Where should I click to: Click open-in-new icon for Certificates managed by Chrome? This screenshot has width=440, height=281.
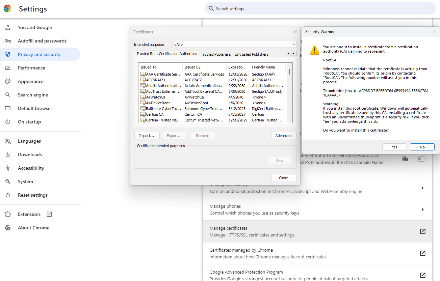pyautogui.click(x=422, y=253)
